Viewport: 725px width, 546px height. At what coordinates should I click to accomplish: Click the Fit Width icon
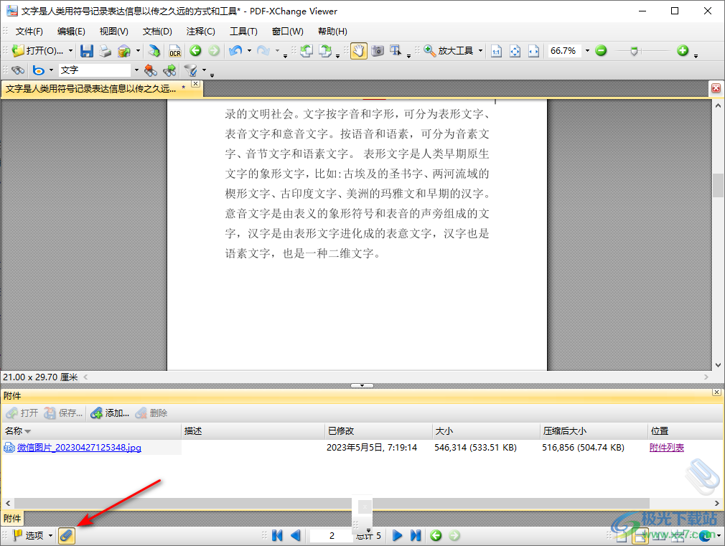coord(533,51)
